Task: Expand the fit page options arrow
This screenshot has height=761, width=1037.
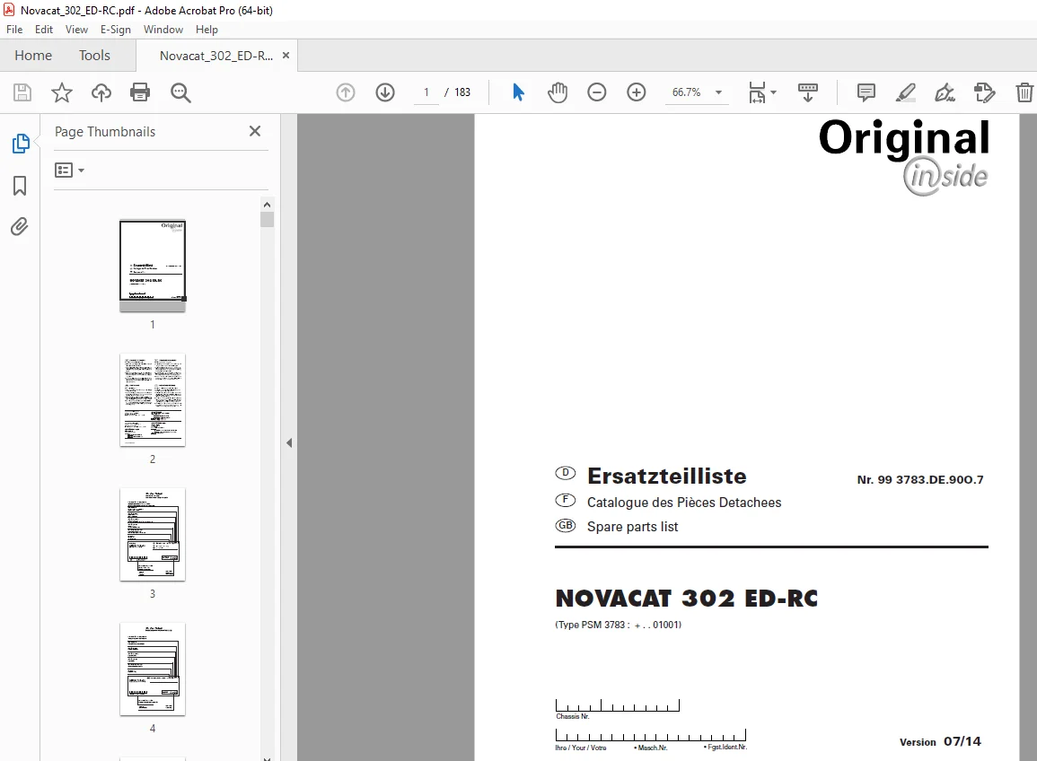Action: (773, 92)
